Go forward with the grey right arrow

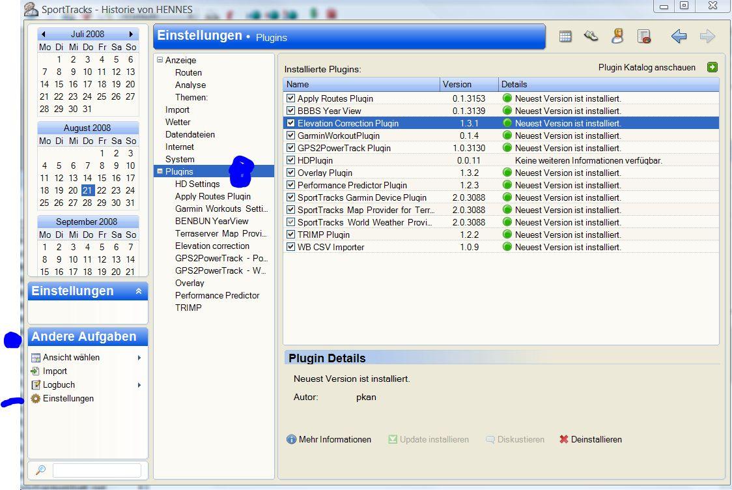click(707, 36)
